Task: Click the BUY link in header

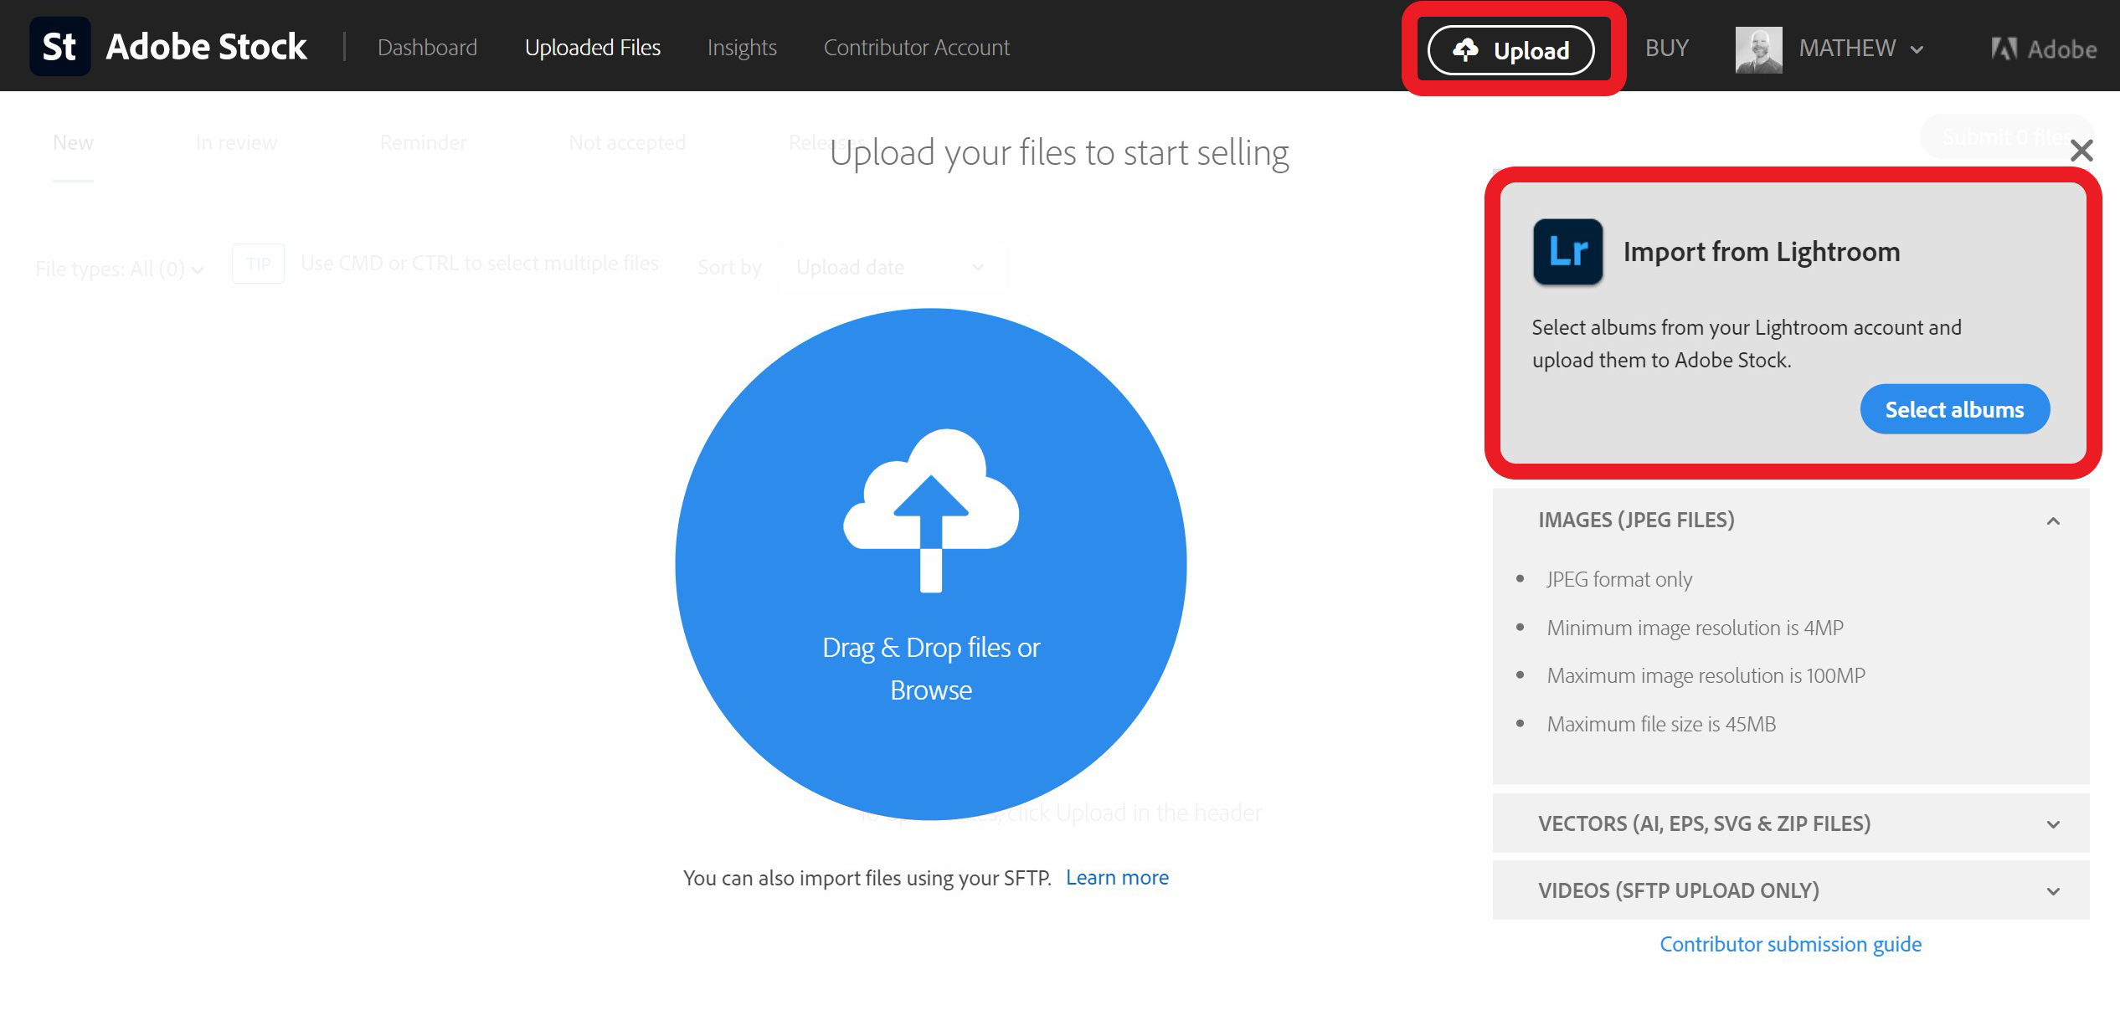Action: pos(1666,49)
